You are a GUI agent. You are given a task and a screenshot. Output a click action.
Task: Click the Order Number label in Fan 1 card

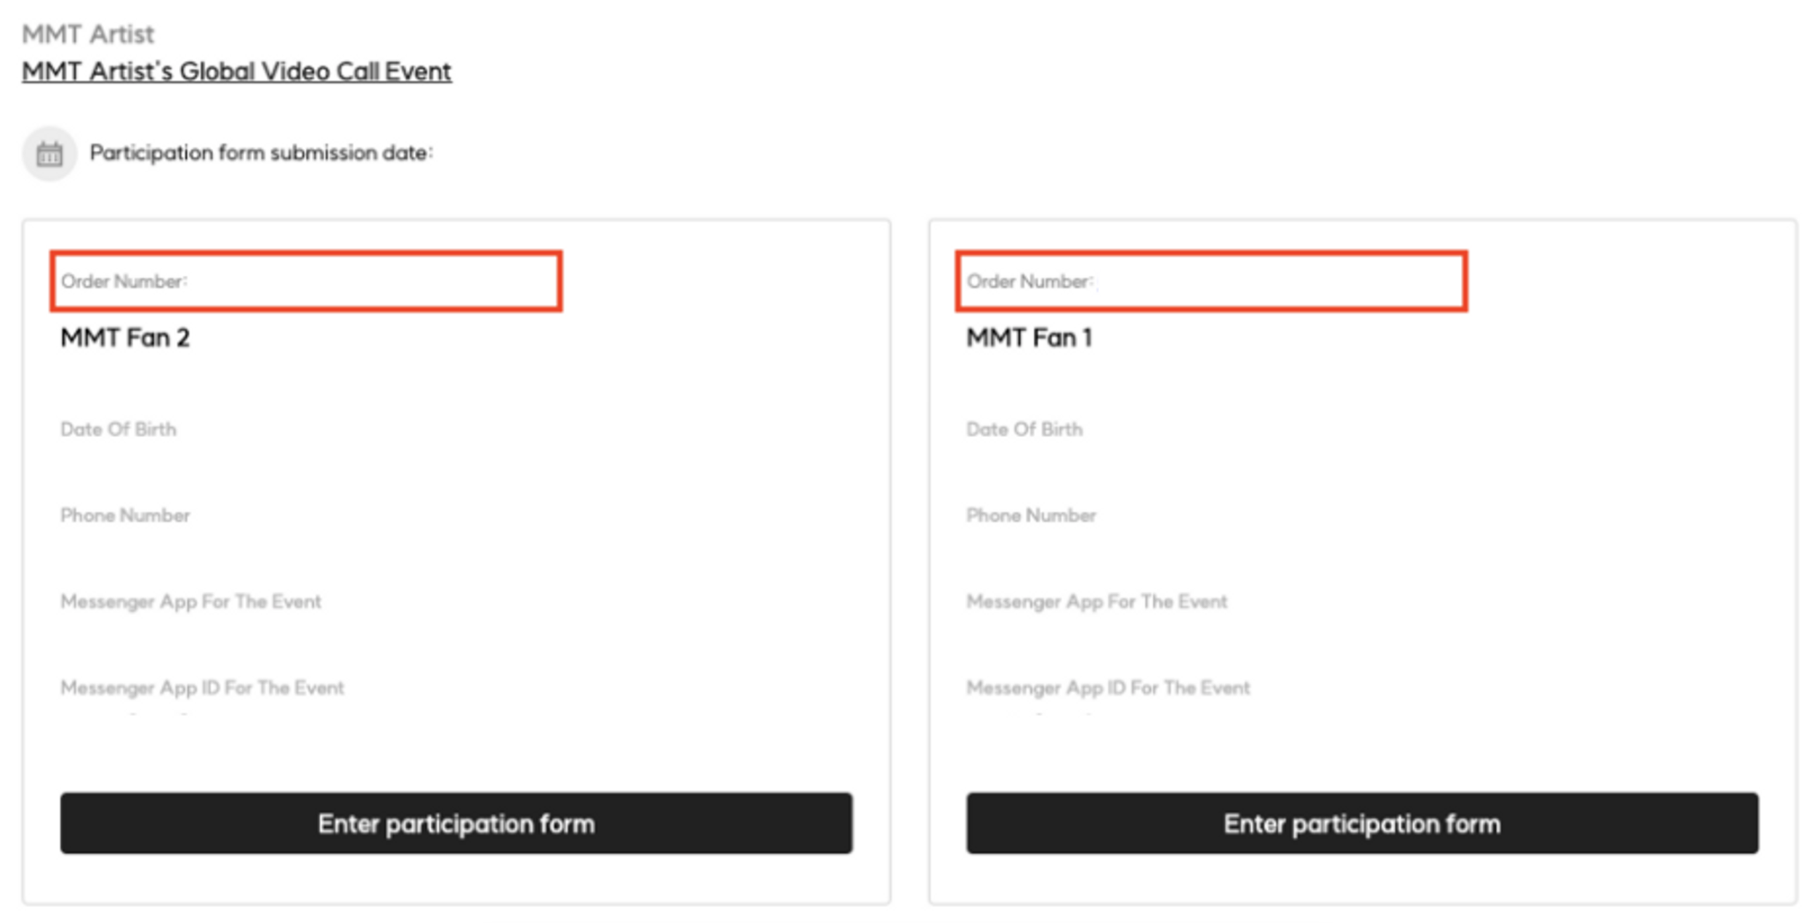[x=1030, y=281]
